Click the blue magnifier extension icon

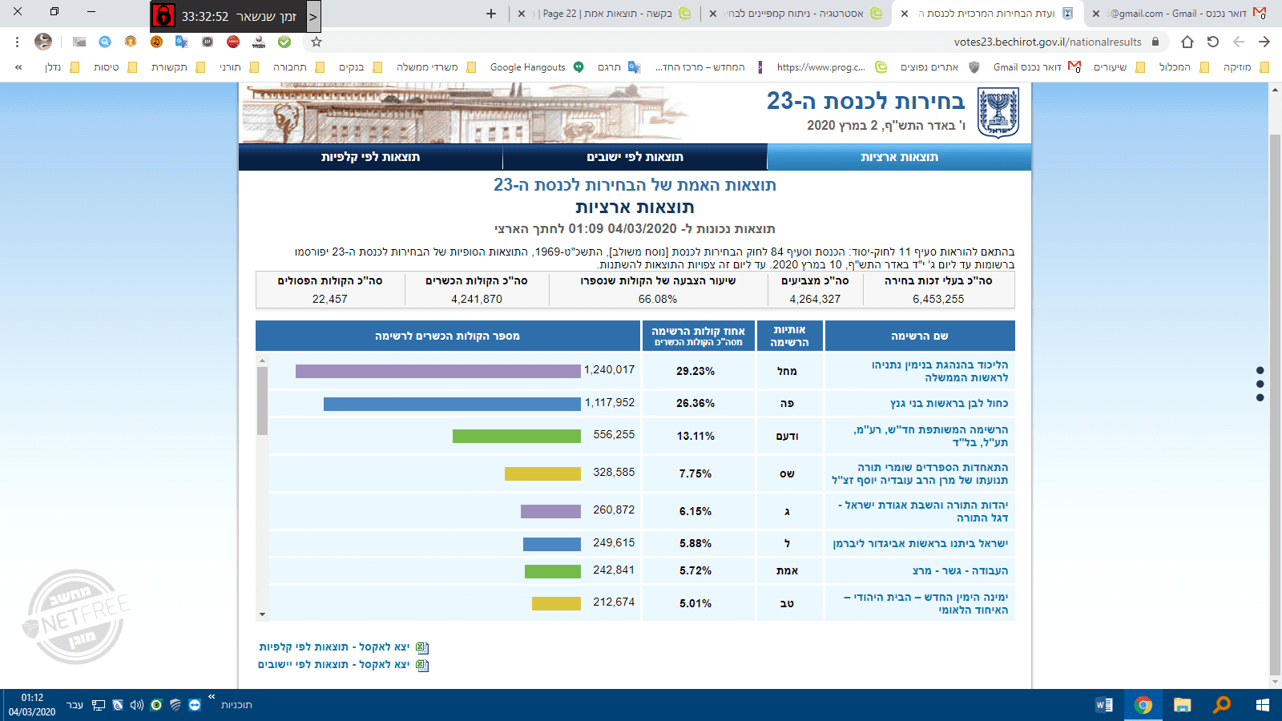(x=105, y=42)
